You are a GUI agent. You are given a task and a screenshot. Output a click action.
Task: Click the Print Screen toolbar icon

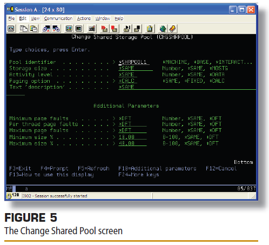(x=11, y=29)
